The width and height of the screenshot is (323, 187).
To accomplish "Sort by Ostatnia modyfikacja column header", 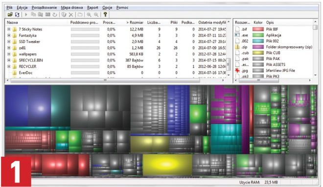I will tap(212, 22).
